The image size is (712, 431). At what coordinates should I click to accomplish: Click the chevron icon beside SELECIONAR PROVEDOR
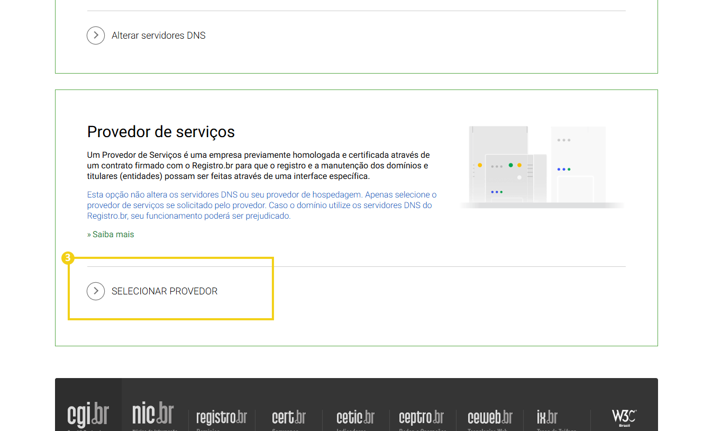click(96, 291)
